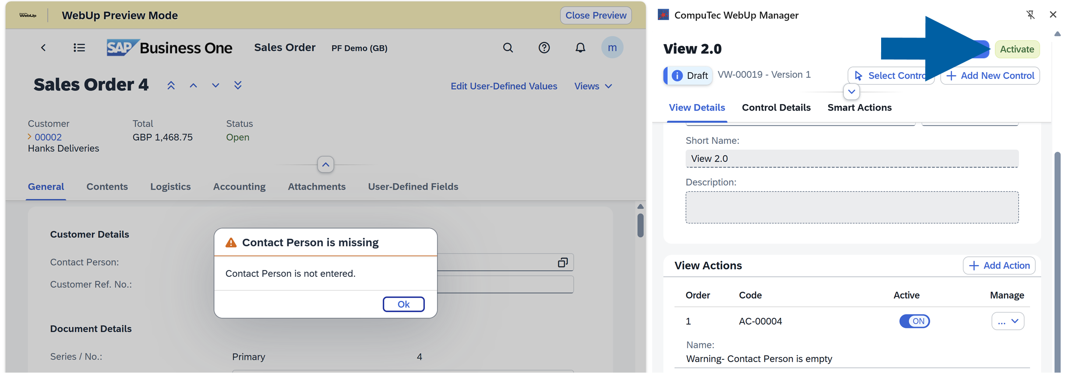This screenshot has height=373, width=1069.
Task: Open notifications bell icon
Action: (580, 48)
